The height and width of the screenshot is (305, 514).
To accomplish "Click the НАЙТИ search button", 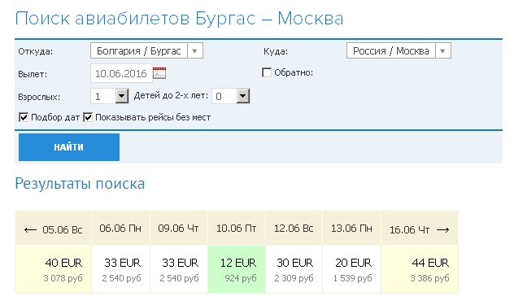I will point(69,147).
